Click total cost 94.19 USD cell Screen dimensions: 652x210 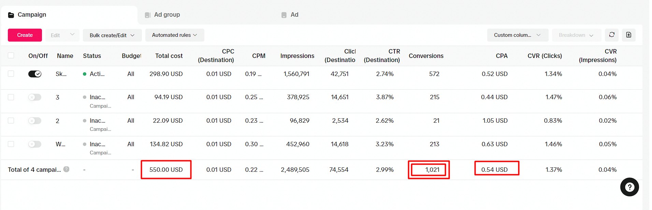pos(169,97)
